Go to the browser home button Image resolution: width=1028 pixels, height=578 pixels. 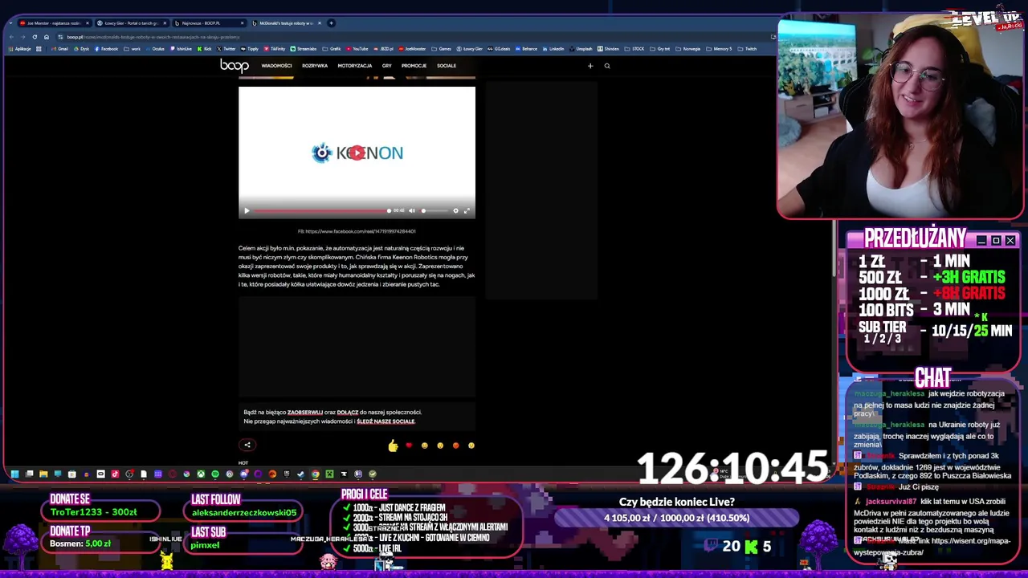(46, 37)
